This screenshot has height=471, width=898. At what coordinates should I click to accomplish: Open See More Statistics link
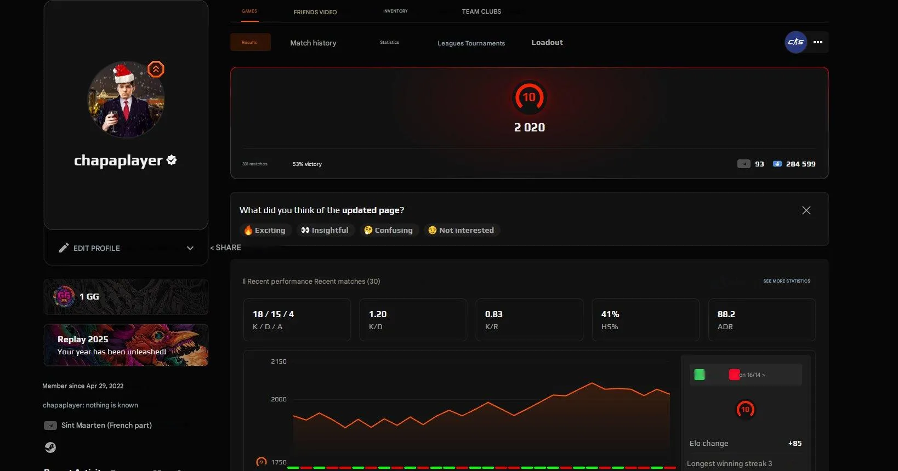(x=787, y=281)
